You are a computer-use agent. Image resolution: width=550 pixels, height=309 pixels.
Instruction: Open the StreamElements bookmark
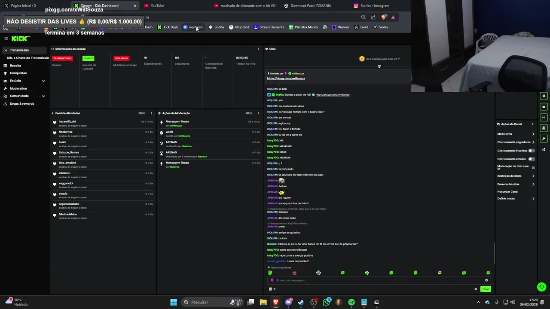pos(269,27)
